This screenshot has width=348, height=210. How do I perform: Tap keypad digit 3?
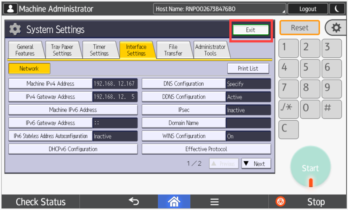pyautogui.click(x=332, y=48)
